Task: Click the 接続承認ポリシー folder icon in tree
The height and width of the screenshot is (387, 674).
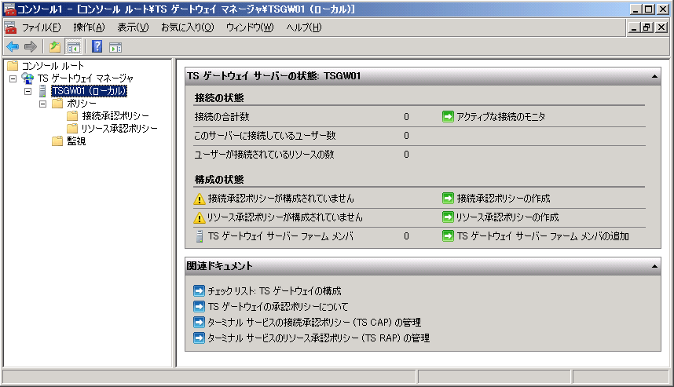Action: coord(72,116)
